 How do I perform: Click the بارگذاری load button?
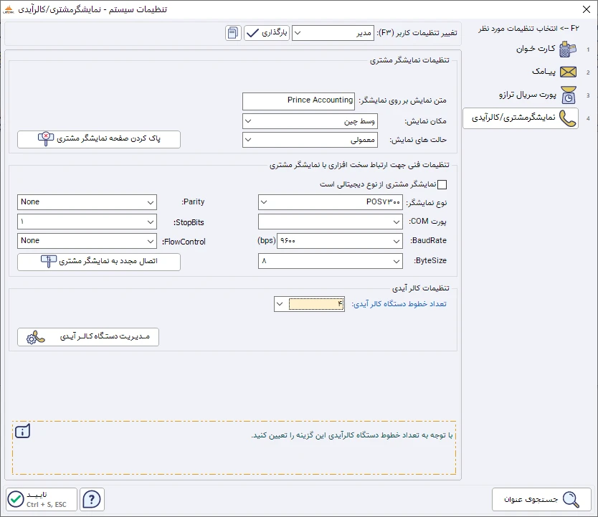pyautogui.click(x=267, y=33)
